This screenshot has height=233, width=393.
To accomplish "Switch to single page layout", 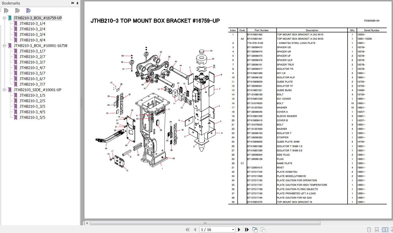I will (x=369, y=229).
